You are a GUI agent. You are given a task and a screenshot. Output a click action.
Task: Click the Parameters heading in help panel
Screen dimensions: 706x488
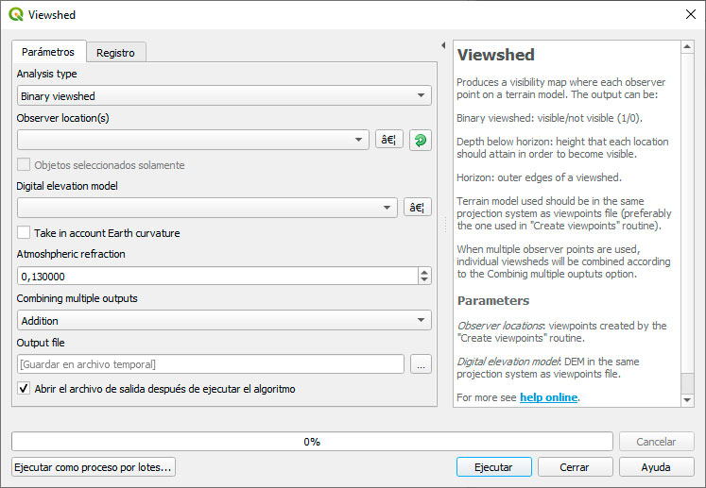pyautogui.click(x=493, y=300)
